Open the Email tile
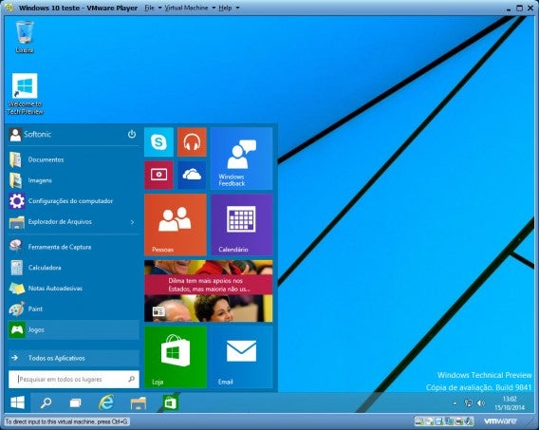Image resolution: width=539 pixels, height=430 pixels. tap(242, 357)
